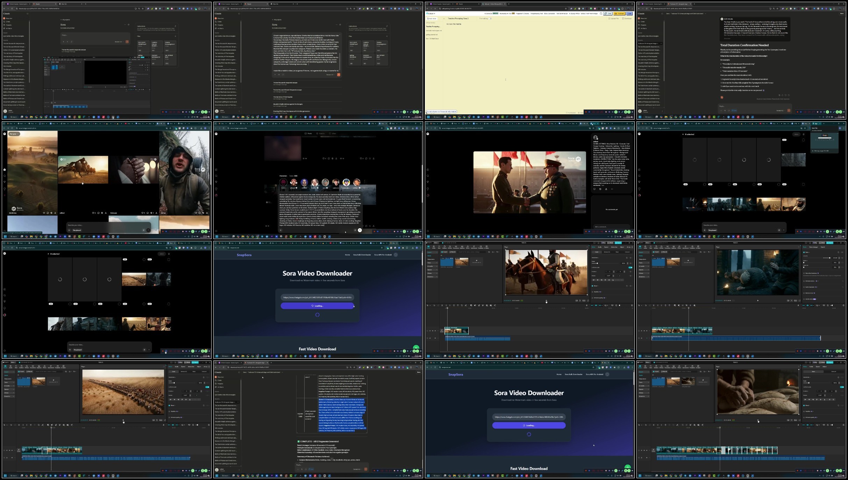Click heart icon under the officers handshake video description
Viewport: 848px width, 480px height.
tap(594, 189)
